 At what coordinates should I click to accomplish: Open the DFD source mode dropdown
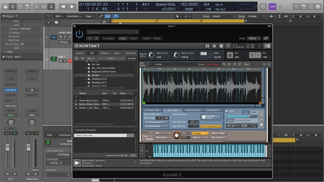click(x=163, y=133)
